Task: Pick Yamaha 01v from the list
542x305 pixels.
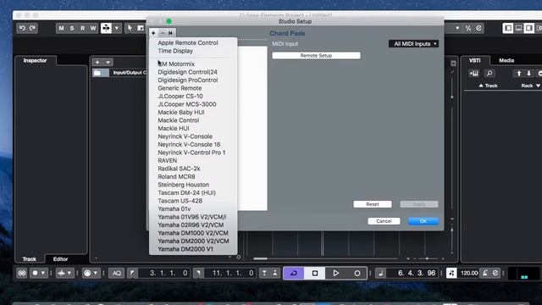Action: tap(174, 209)
